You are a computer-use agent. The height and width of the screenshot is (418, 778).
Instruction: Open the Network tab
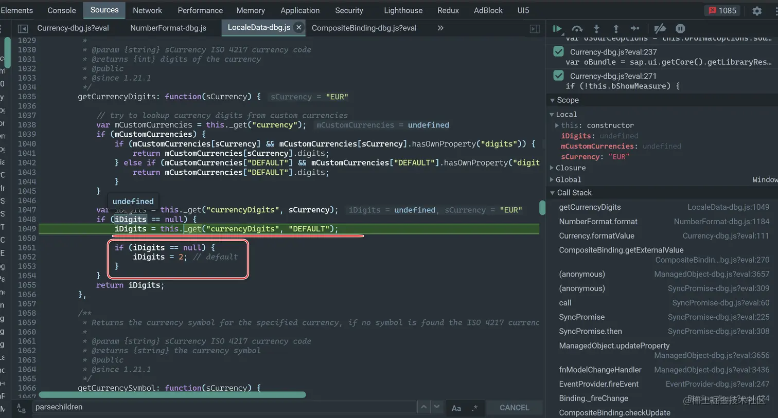tap(147, 10)
